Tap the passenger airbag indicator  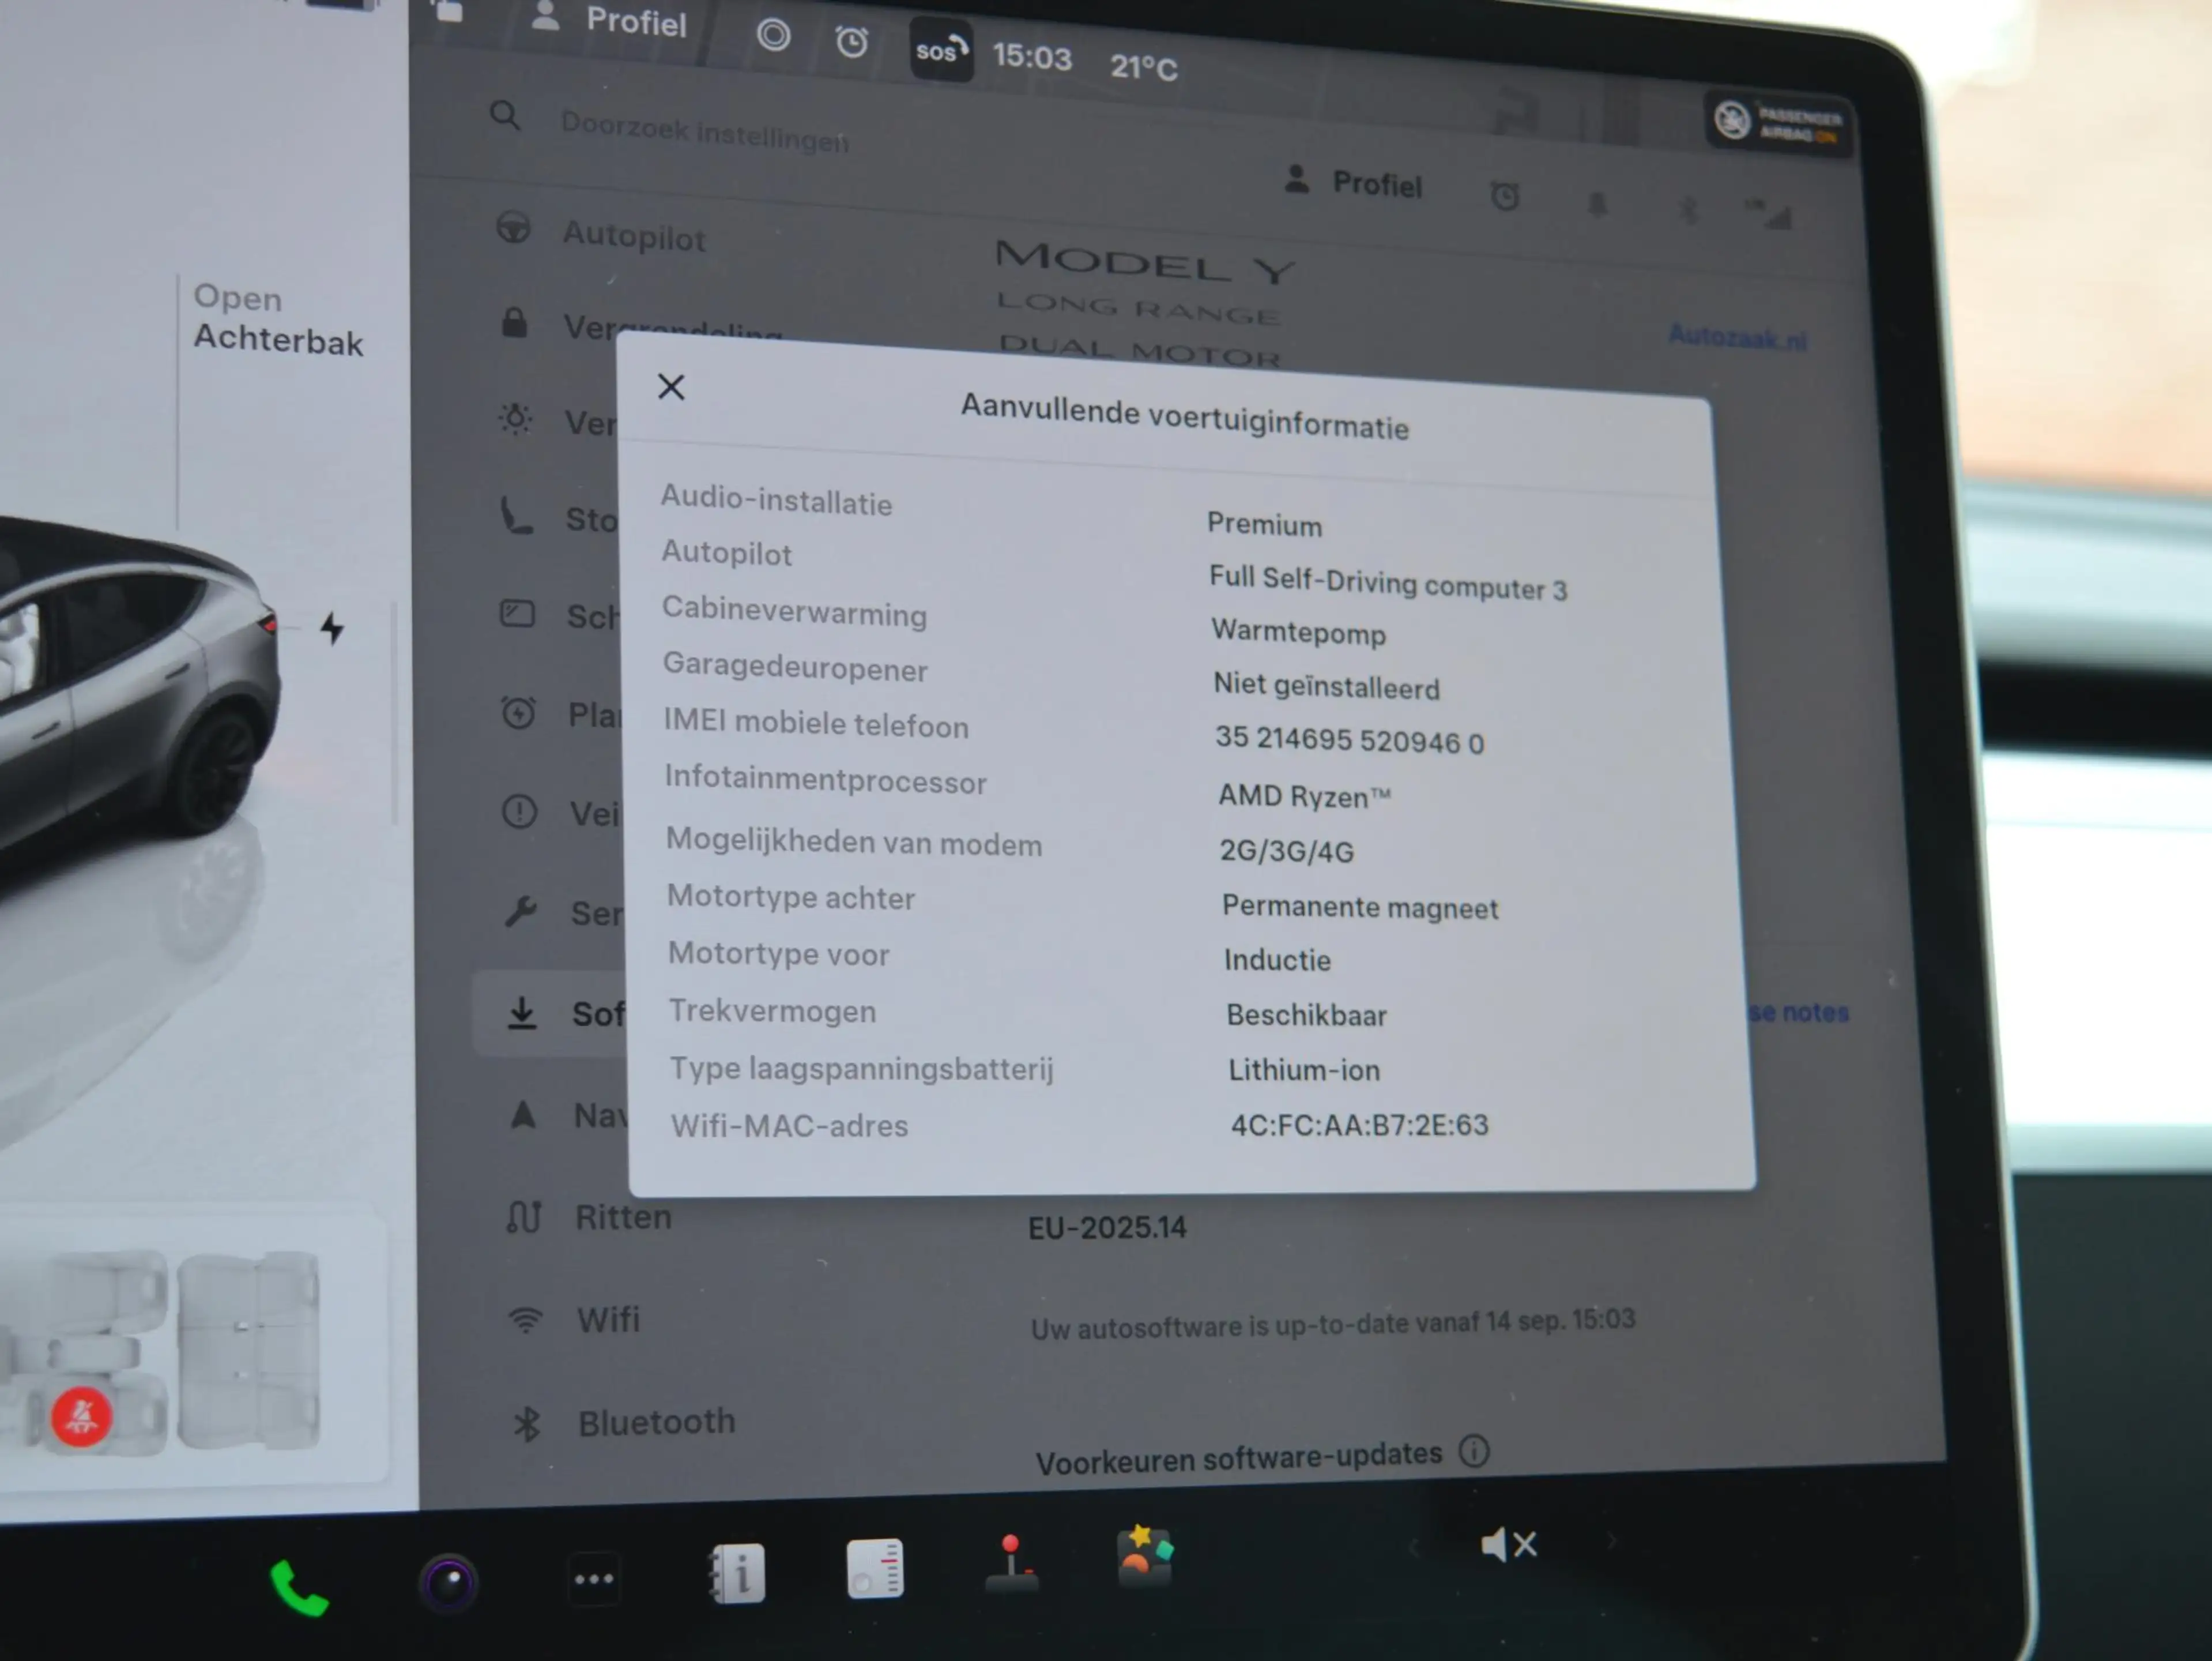pyautogui.click(x=1778, y=124)
